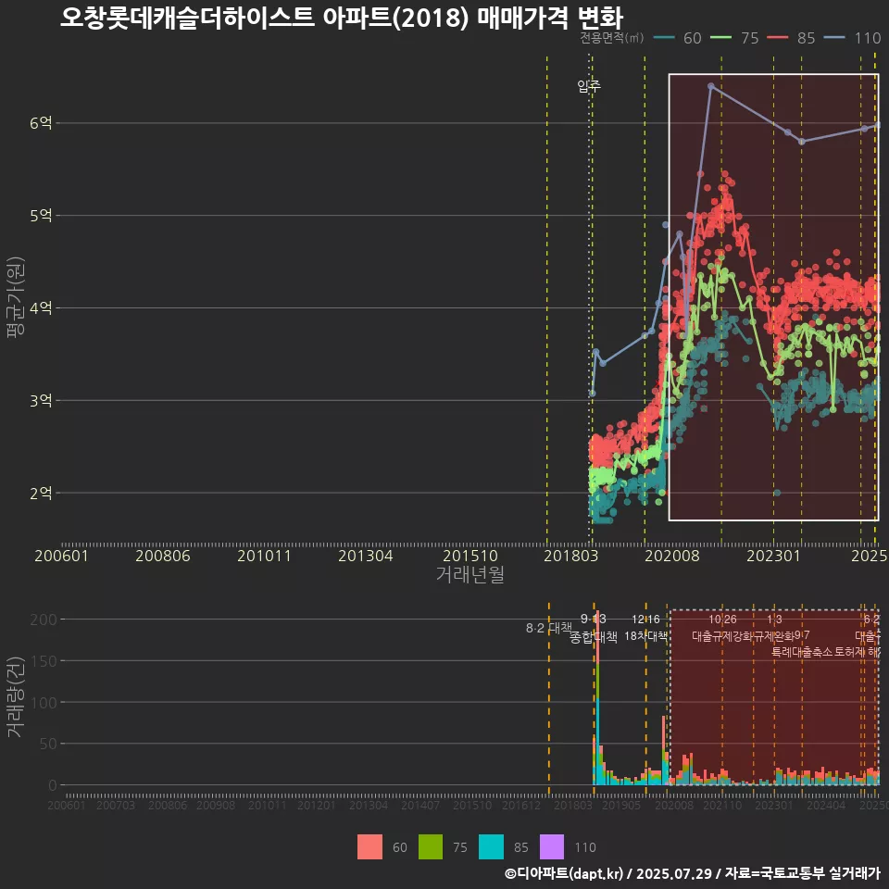This screenshot has height=889, width=889.
Task: Click the '18차대책' policy marker label
Action: 645,636
